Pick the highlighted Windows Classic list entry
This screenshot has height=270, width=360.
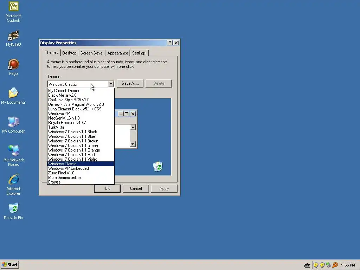81,164
